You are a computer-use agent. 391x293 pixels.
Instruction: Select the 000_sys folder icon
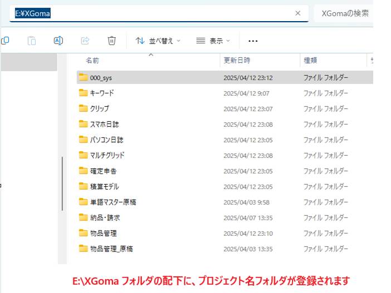[84, 77]
